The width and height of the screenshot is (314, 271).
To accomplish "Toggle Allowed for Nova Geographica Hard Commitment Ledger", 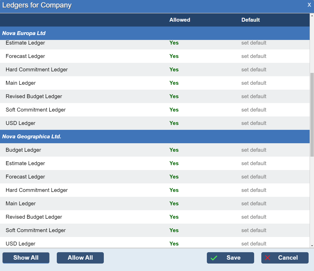I will (x=174, y=190).
